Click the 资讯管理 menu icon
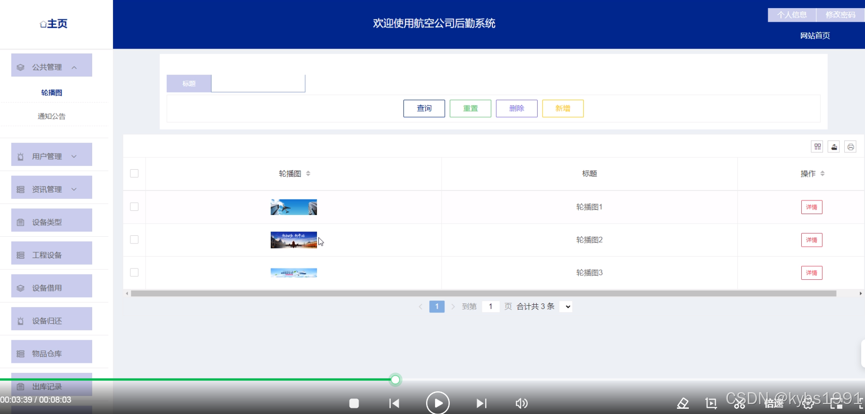This screenshot has height=414, width=865. click(x=20, y=190)
